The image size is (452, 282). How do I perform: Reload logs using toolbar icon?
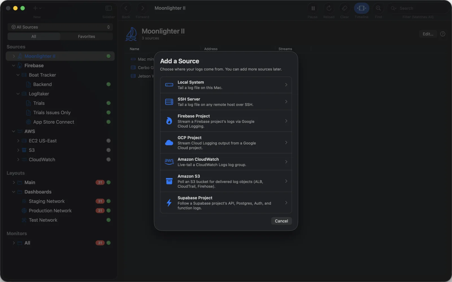(x=329, y=8)
